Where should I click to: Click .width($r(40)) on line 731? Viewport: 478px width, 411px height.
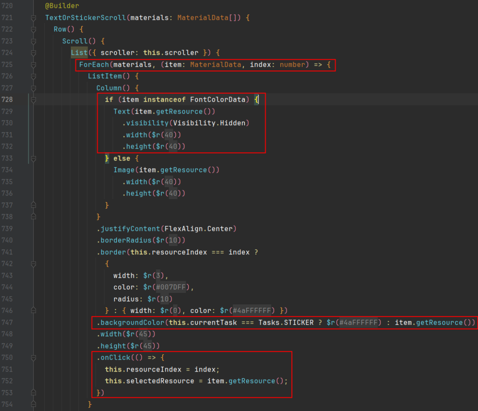(x=151, y=135)
